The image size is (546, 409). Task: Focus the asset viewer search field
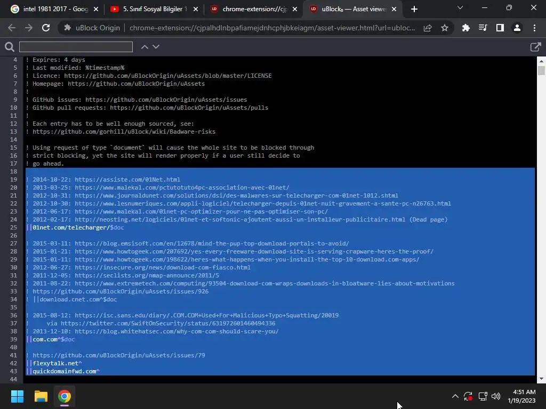pyautogui.click(x=76, y=47)
